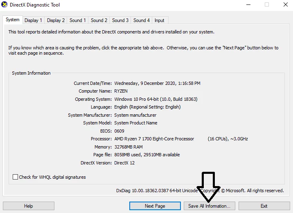Open the Display 2 tab

[56, 20]
